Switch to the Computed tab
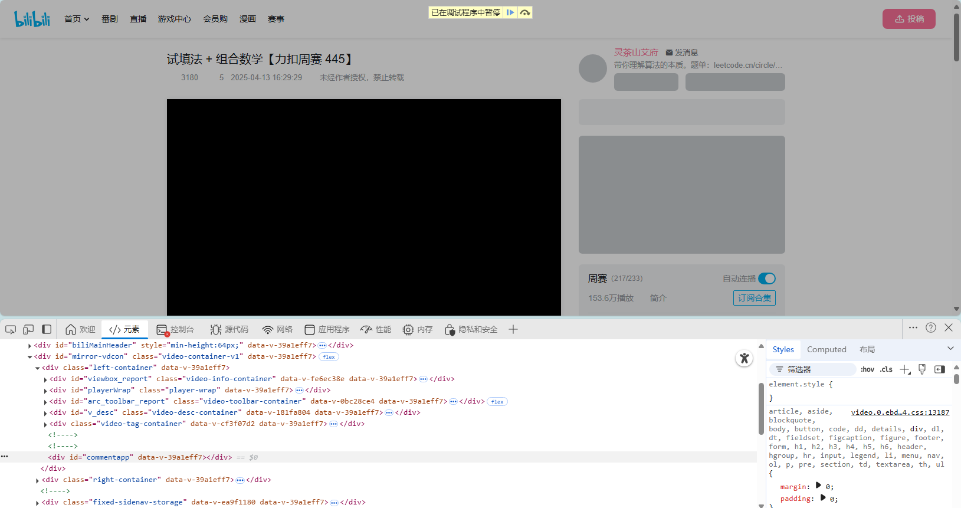Image resolution: width=961 pixels, height=508 pixels. coord(826,349)
